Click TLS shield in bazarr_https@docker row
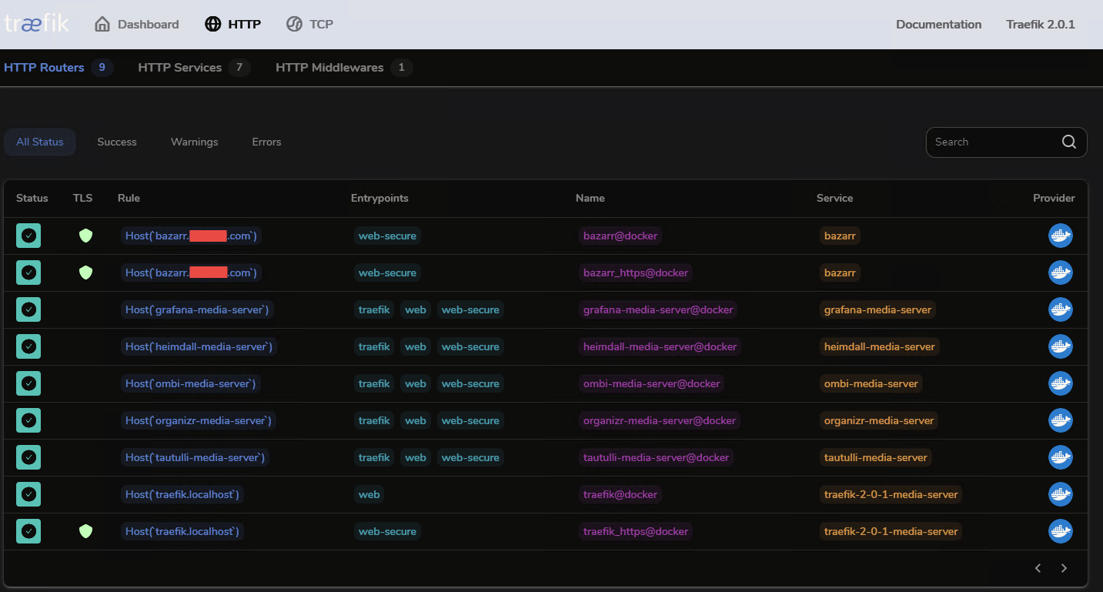 click(85, 273)
